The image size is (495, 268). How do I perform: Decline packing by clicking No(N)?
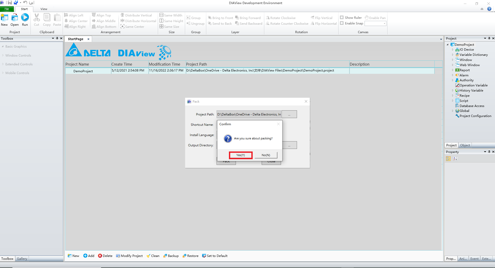[x=266, y=155]
